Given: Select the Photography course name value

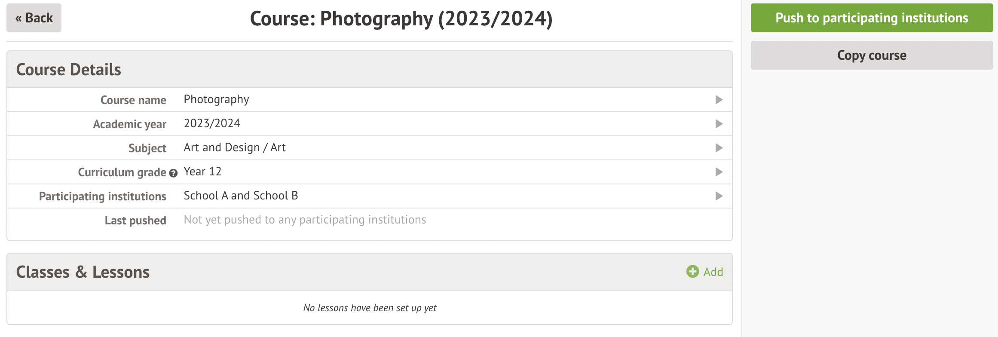Looking at the screenshot, I should click(216, 99).
